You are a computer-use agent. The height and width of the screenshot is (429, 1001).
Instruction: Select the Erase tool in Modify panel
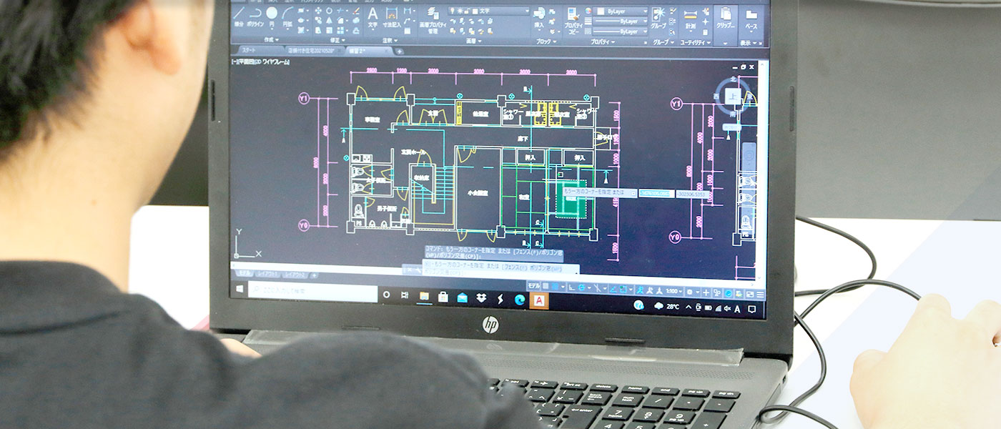(x=356, y=11)
